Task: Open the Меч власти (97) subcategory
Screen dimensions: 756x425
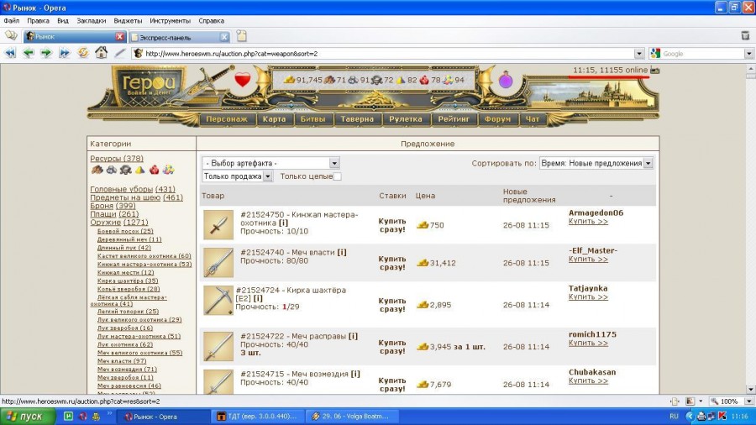Action: pyautogui.click(x=122, y=361)
